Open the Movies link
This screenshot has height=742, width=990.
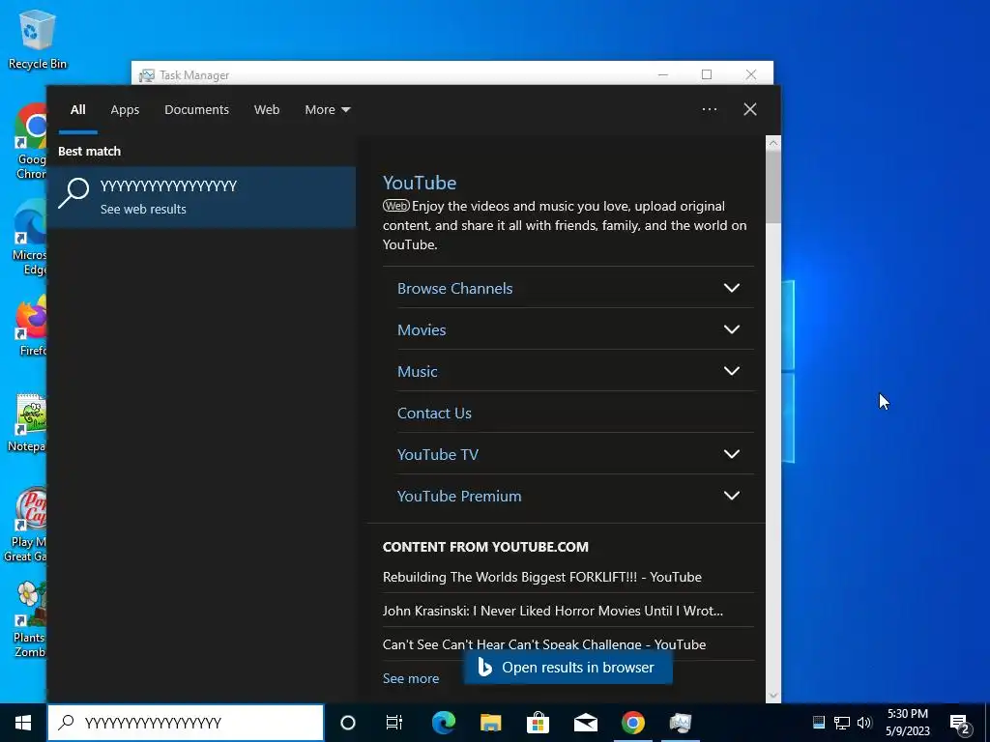point(422,330)
